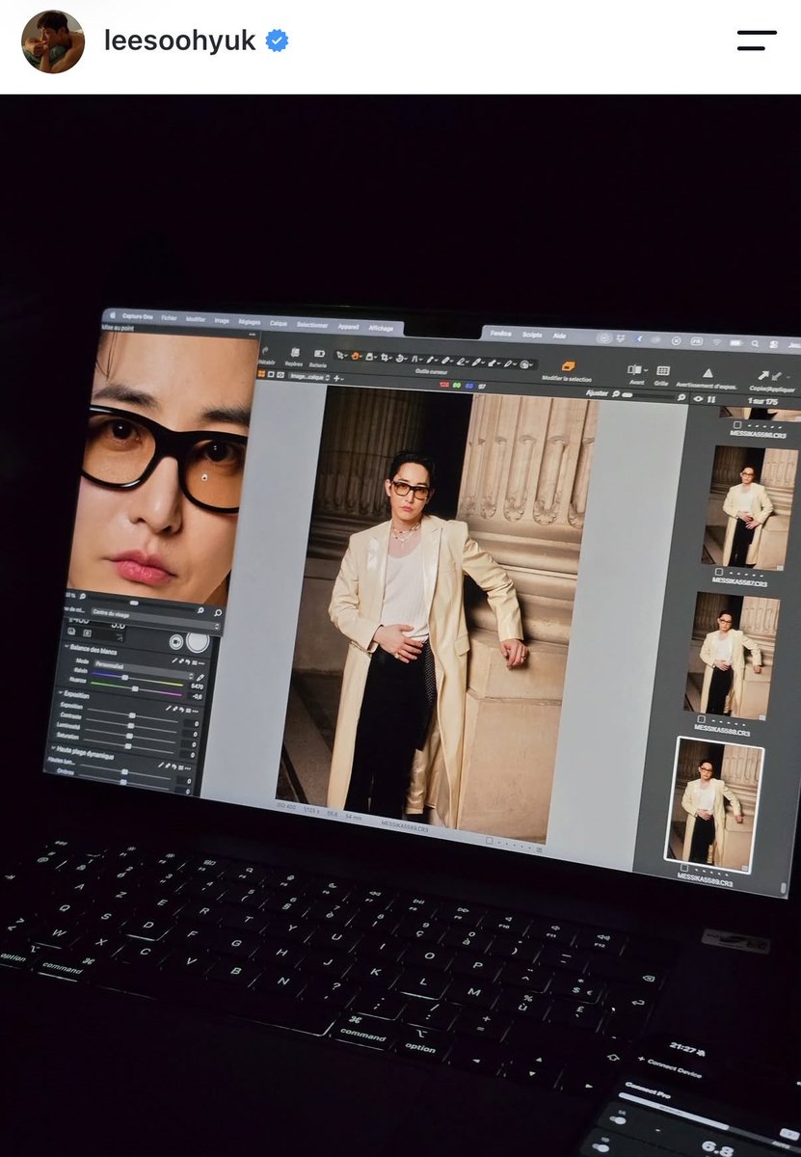Image resolution: width=801 pixels, height=1157 pixels.
Task: Select the highlighted MESSIKA5589.CR3 thumbnail
Action: pos(714,804)
